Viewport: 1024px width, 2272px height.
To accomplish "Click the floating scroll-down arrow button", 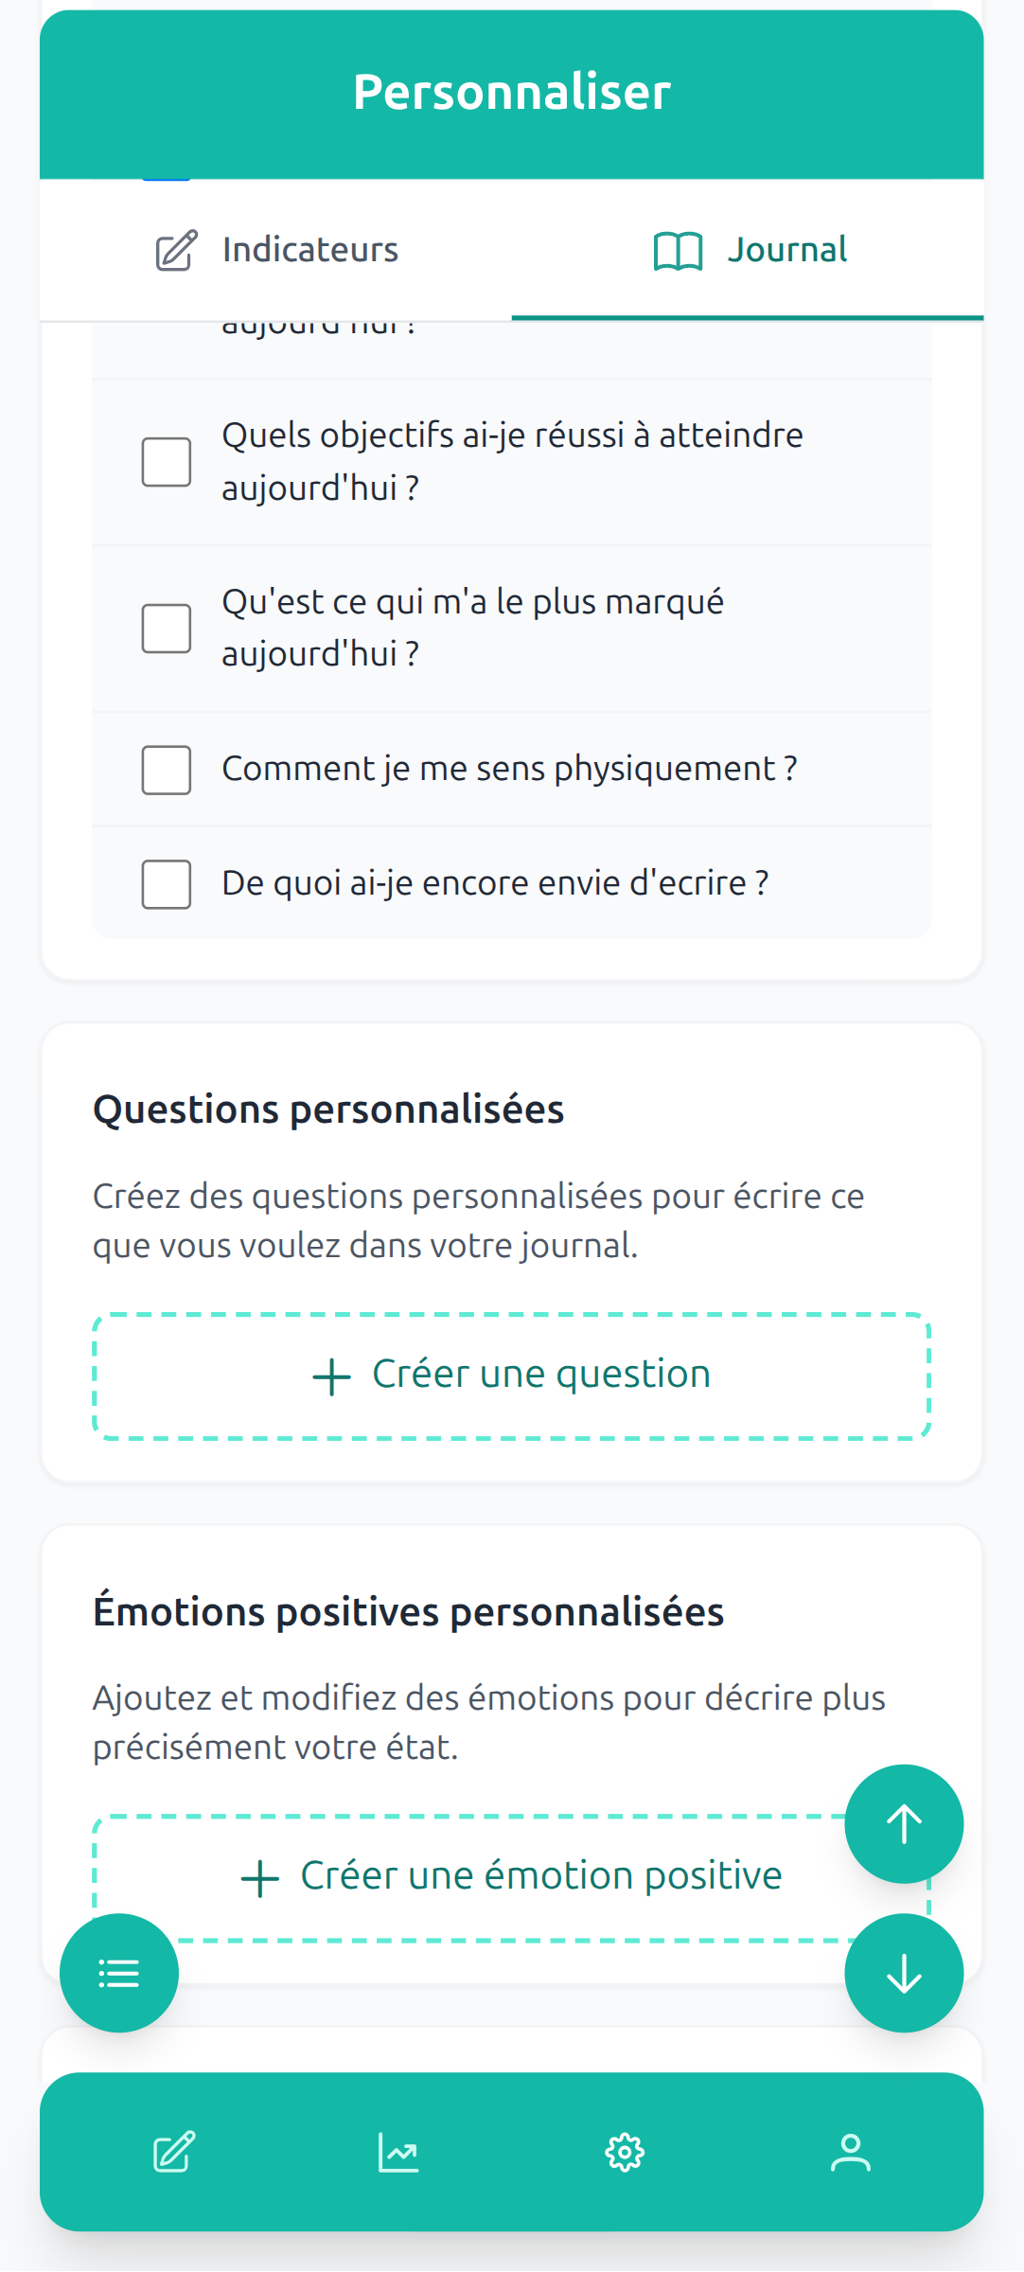I will 904,1972.
